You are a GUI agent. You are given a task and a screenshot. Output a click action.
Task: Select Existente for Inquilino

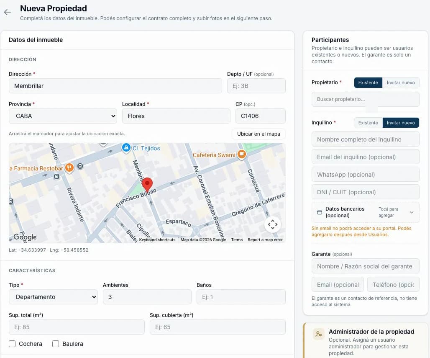[x=368, y=123]
